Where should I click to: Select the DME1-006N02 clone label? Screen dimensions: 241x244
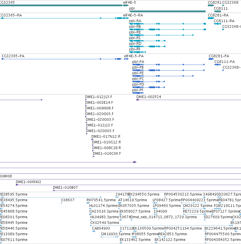tap(28, 182)
